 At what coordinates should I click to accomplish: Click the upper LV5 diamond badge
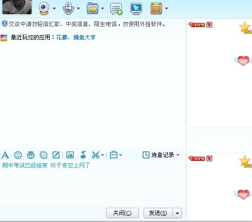point(197,25)
